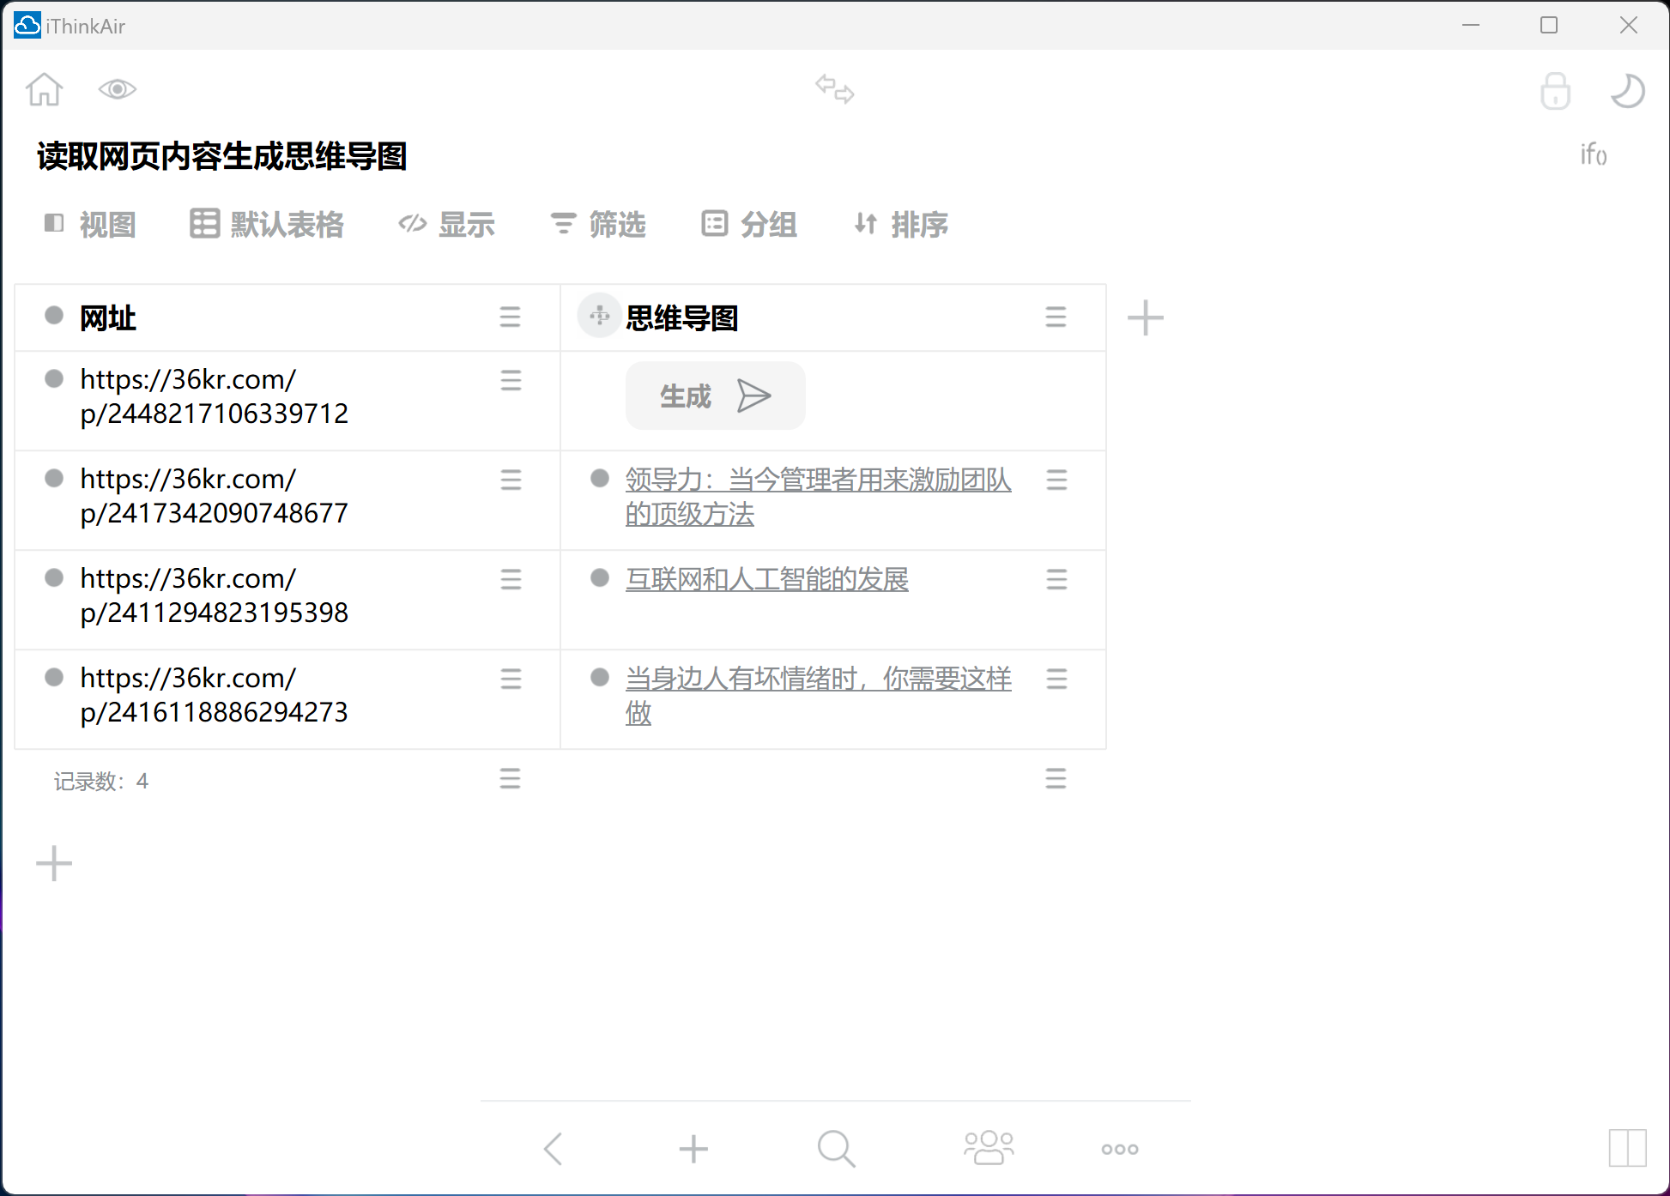Open menu for the 领导力 mind map cell
Image resolution: width=1670 pixels, height=1196 pixels.
pyautogui.click(x=1056, y=480)
